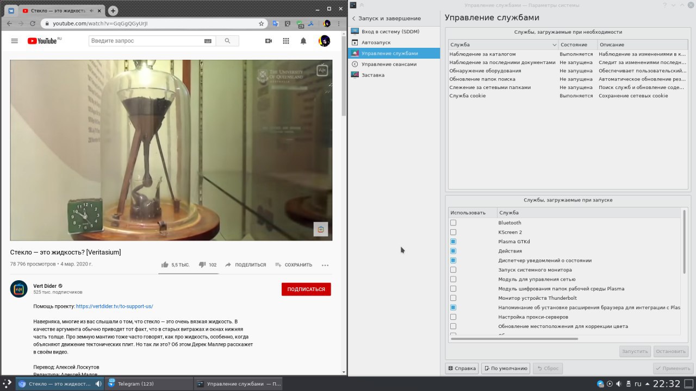
Task: Uncheck the Действия service
Action: point(453,251)
